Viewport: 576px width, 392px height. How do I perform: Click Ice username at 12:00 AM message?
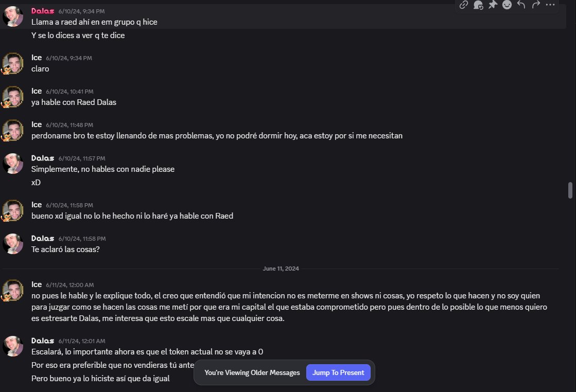coord(37,284)
